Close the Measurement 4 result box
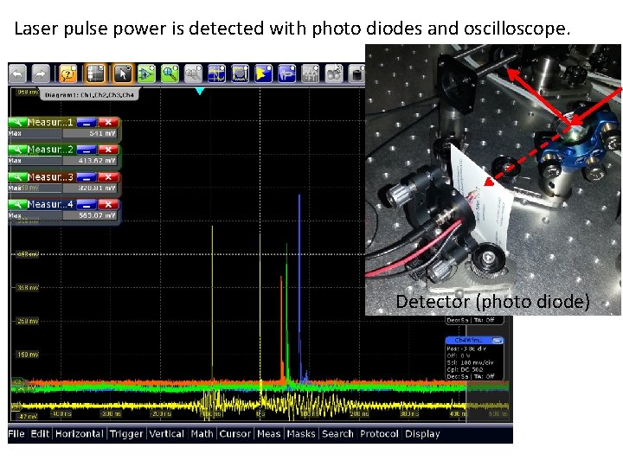This screenshot has width=623, height=467. 108,204
